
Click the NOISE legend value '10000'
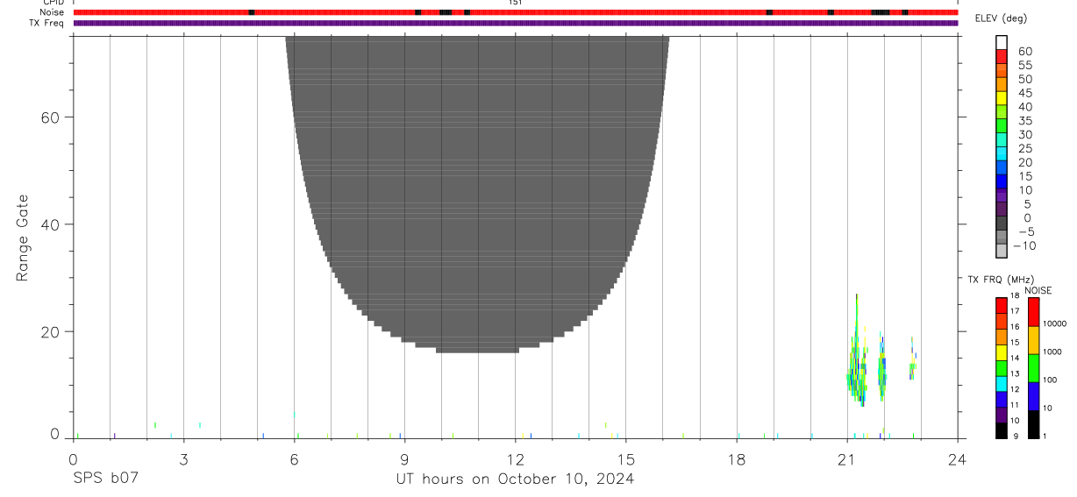click(1057, 323)
